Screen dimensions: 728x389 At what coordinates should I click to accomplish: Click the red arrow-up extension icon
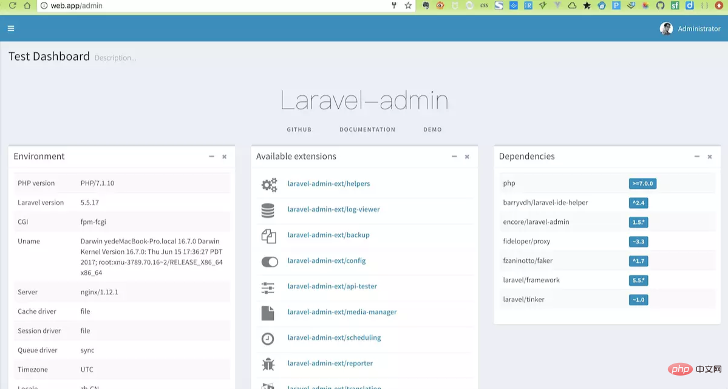tap(719, 5)
